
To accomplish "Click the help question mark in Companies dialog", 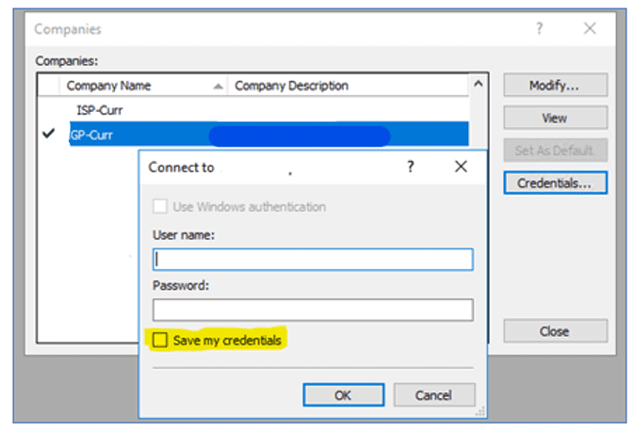I will click(540, 28).
